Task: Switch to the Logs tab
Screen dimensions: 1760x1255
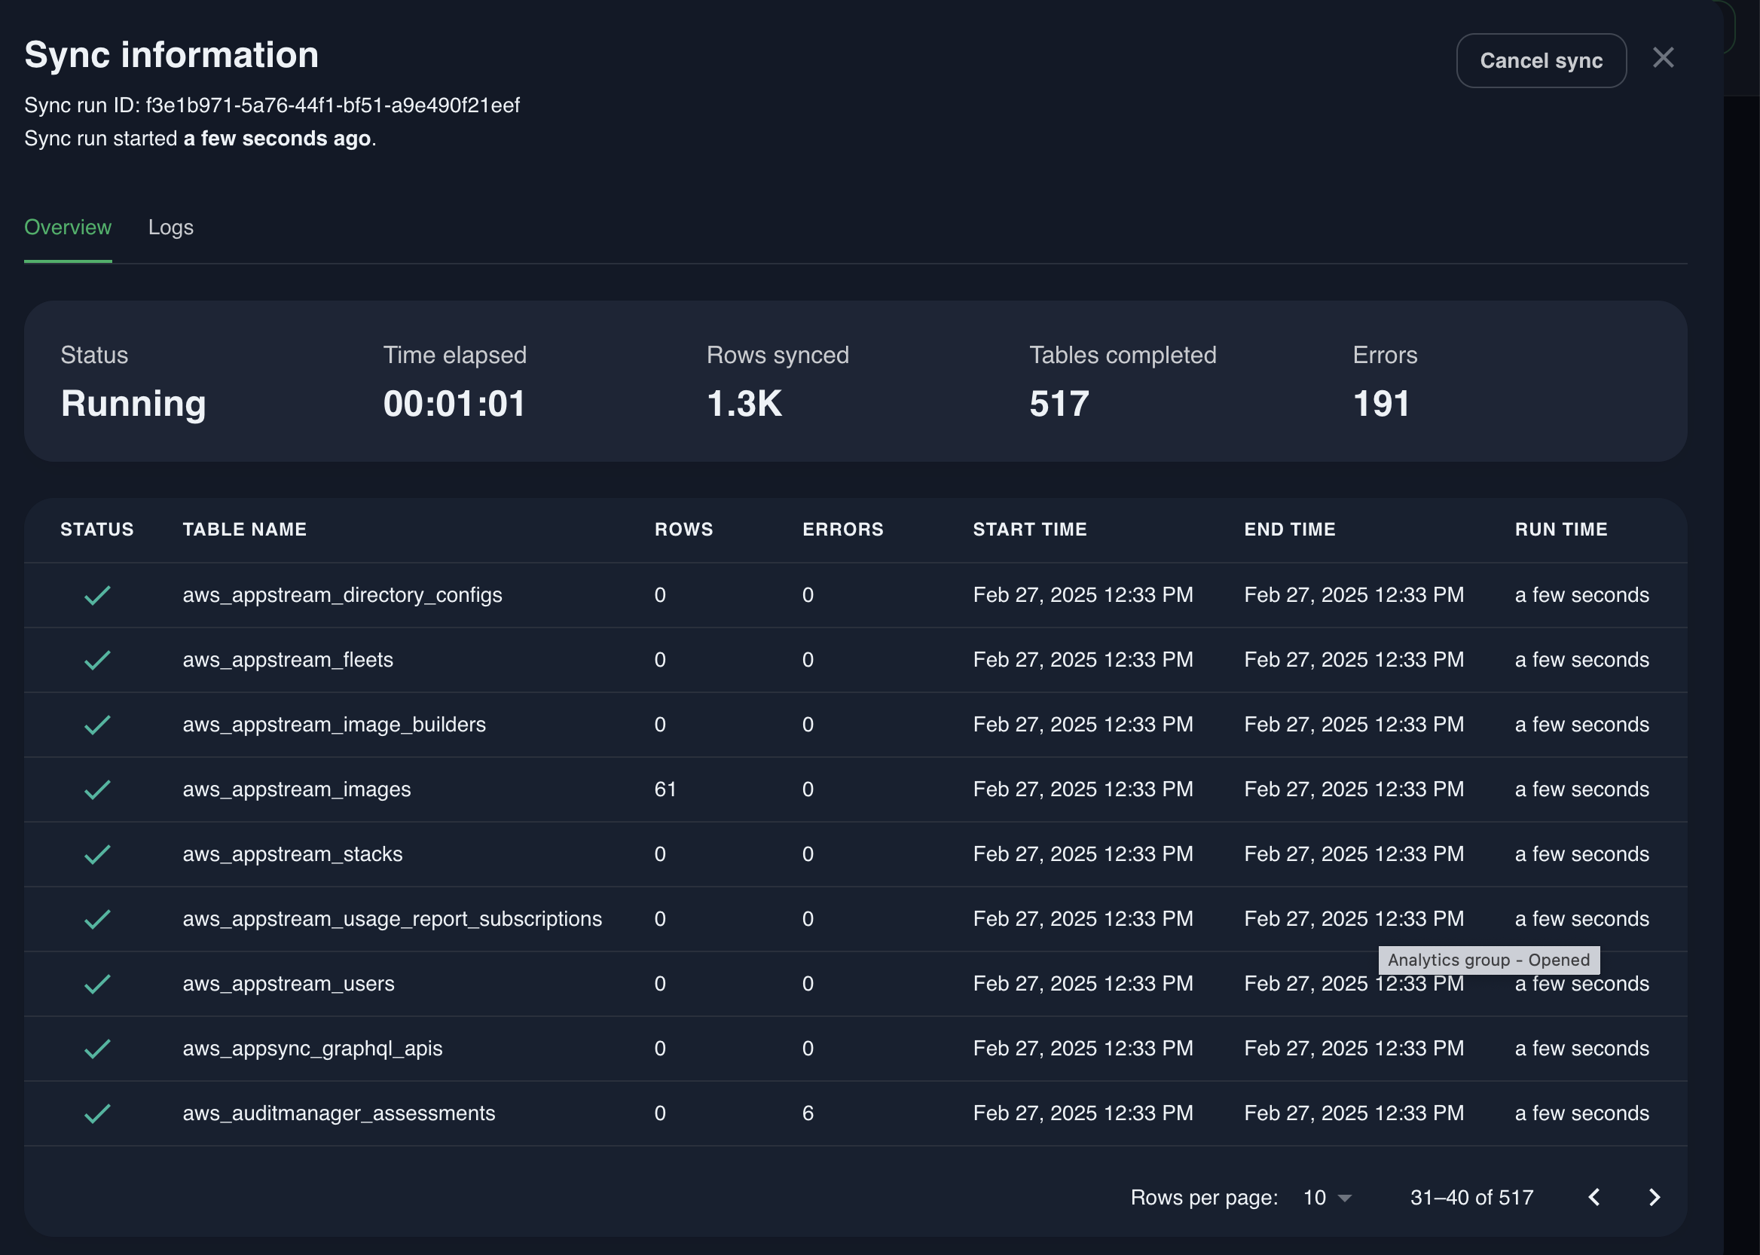Action: point(170,227)
